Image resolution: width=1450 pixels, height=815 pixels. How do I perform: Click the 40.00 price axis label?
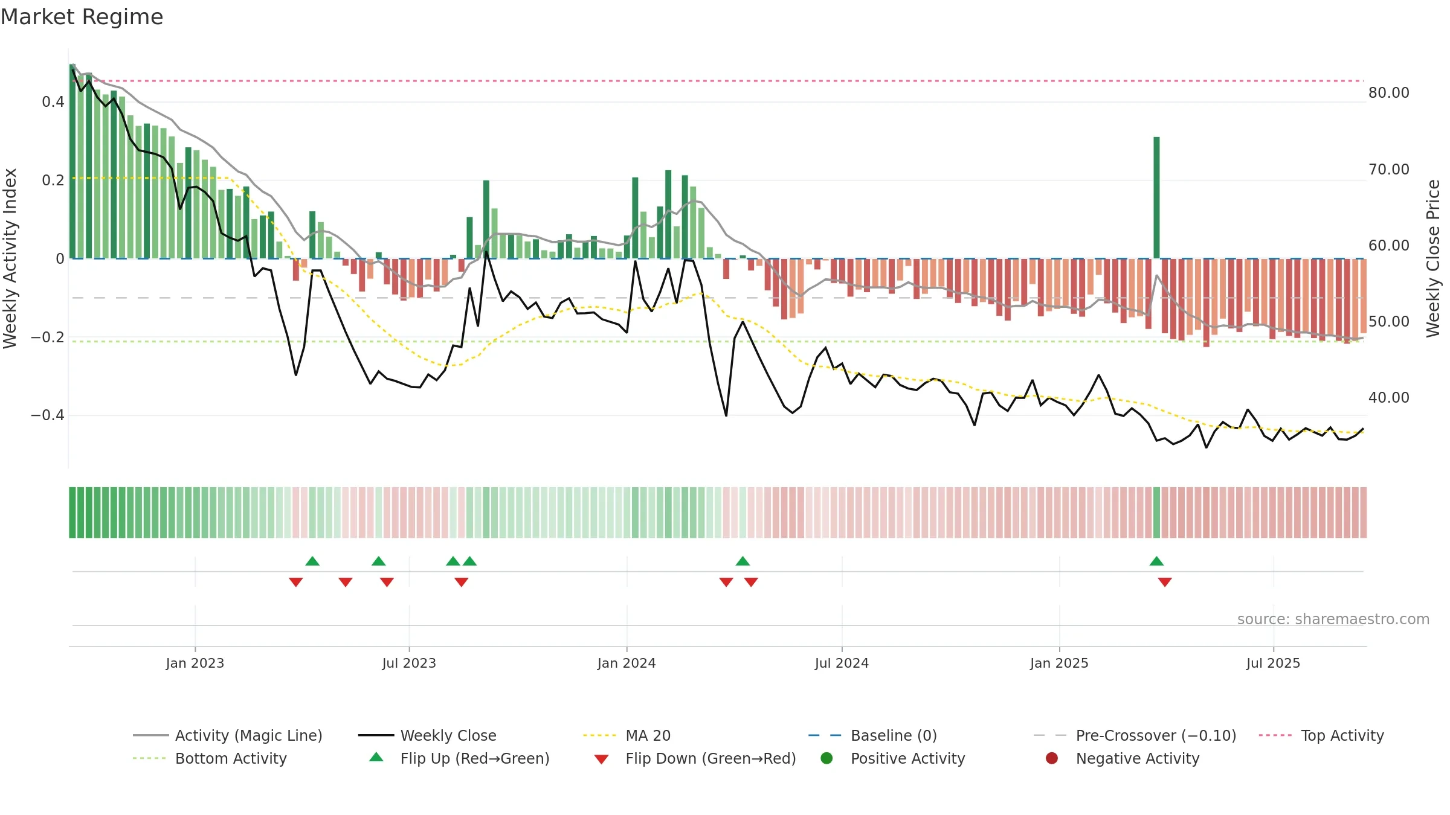coord(1389,398)
